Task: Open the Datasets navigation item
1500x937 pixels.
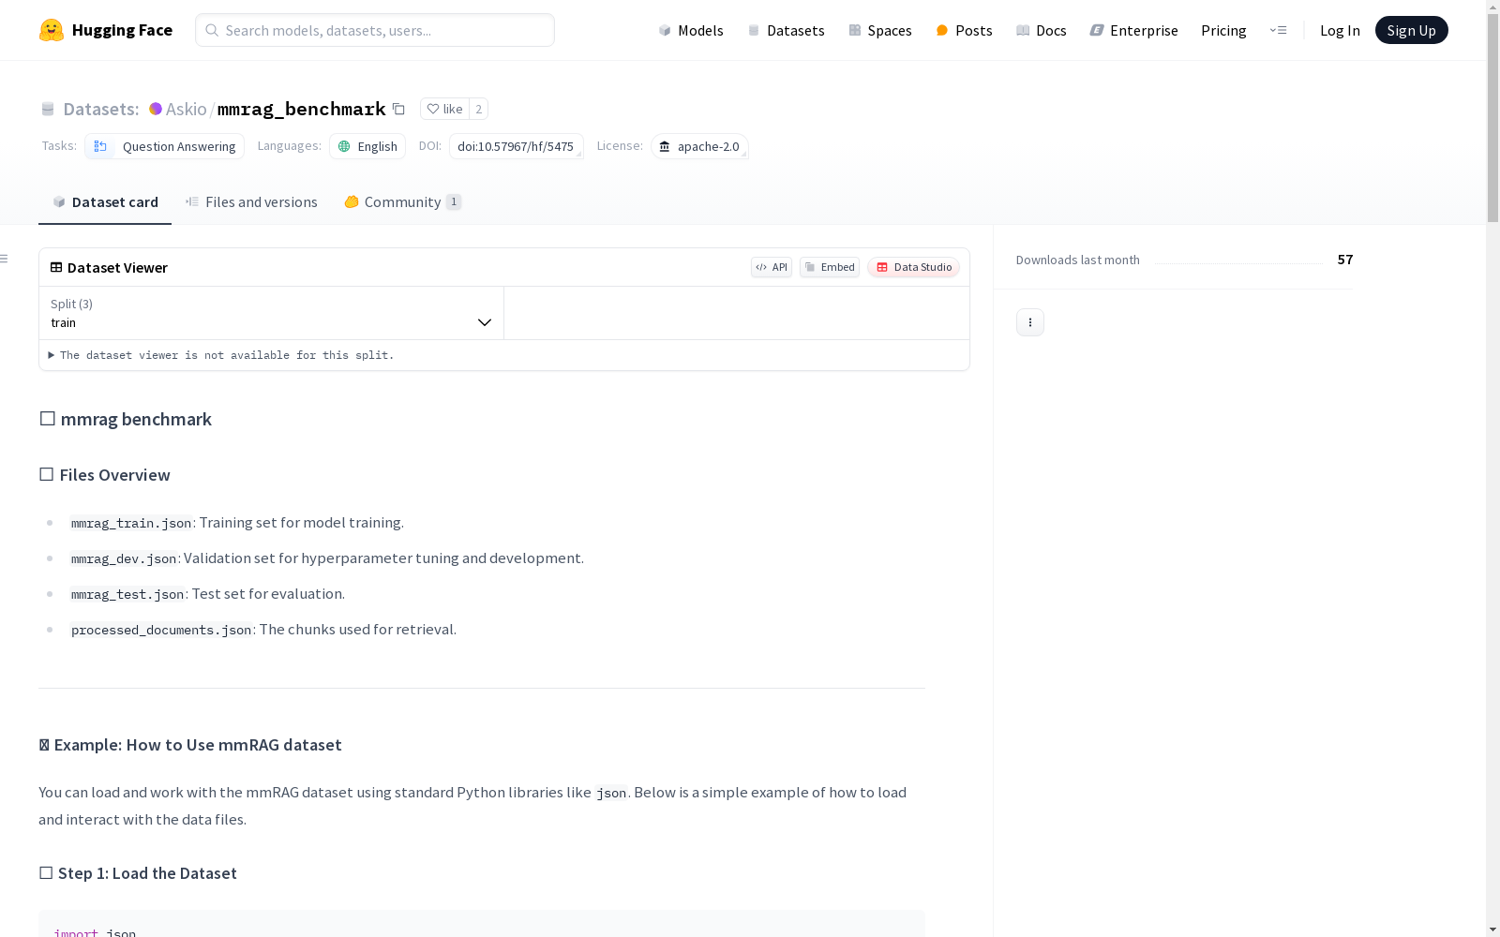Action: [x=786, y=30]
